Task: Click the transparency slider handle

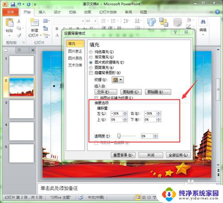Action: (119, 136)
